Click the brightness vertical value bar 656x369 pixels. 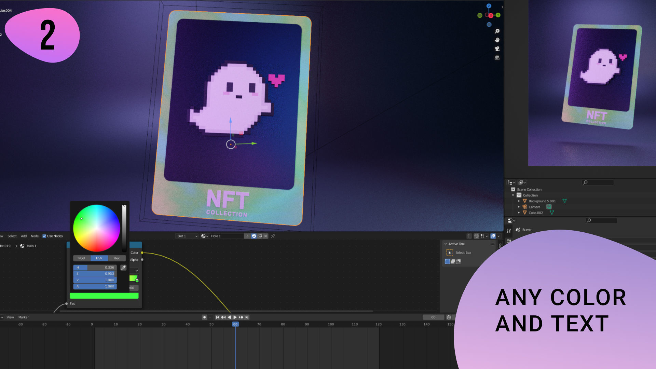[124, 228]
